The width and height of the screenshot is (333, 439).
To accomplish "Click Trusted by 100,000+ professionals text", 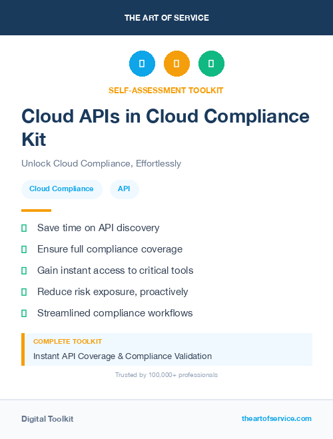I will [166, 375].
